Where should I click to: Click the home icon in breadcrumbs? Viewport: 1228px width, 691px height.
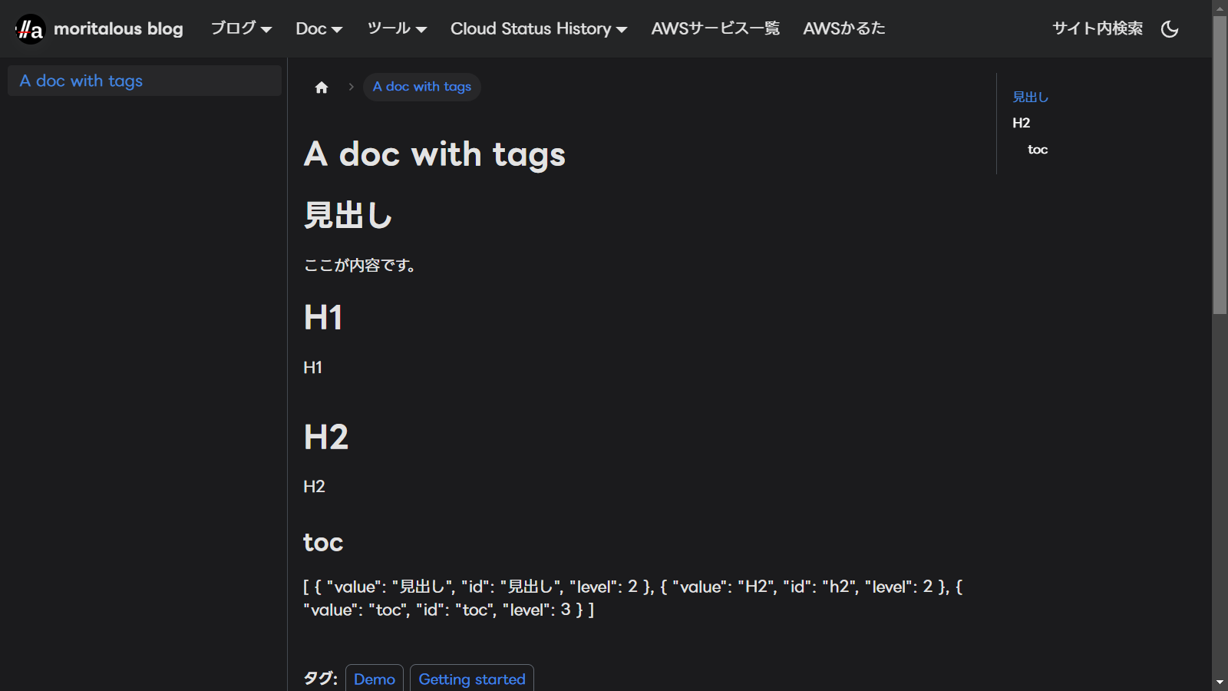point(322,88)
